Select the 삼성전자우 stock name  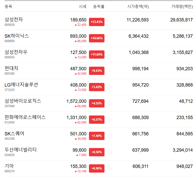click(16, 52)
